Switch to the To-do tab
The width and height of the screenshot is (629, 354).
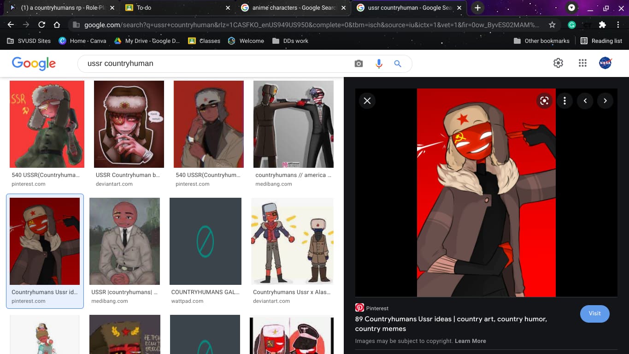tap(177, 8)
